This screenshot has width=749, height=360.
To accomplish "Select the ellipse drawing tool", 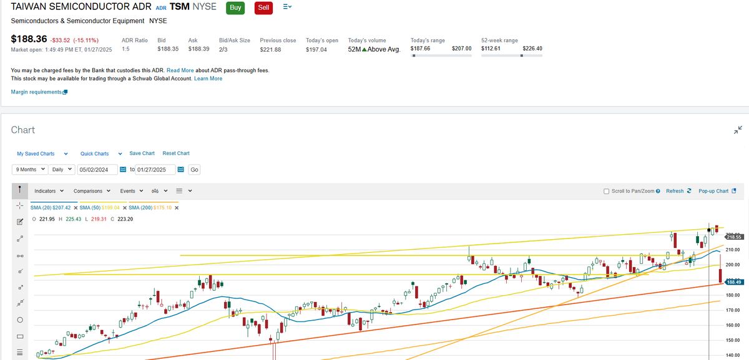I will [19, 320].
